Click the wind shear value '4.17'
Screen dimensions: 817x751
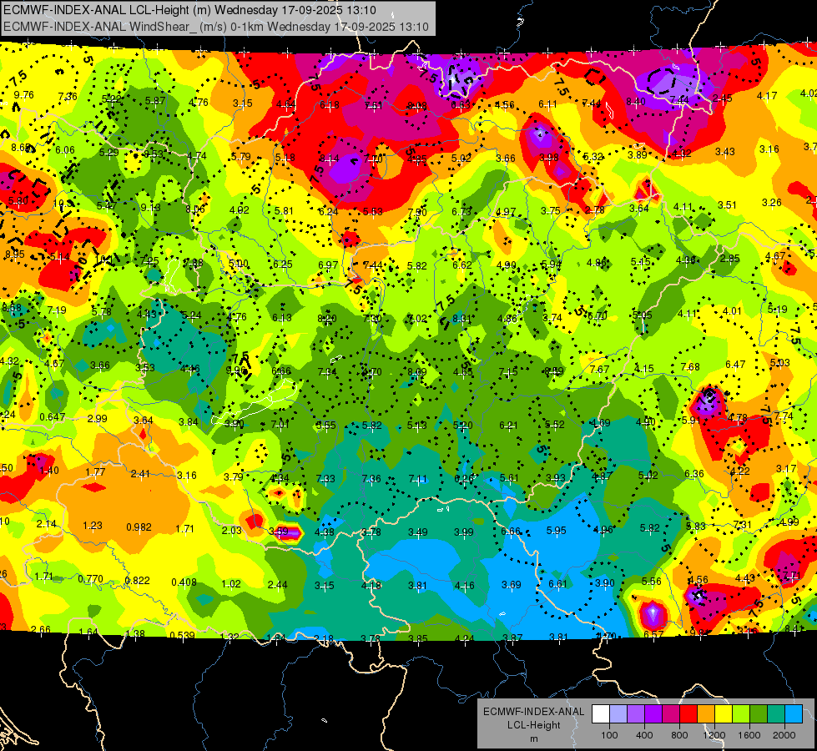767,96
